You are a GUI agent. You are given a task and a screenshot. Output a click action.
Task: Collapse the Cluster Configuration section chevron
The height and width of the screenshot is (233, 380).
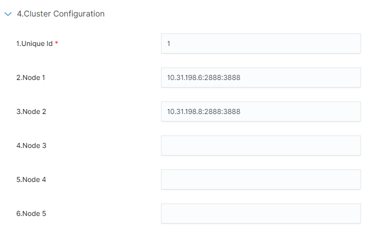(x=7, y=14)
